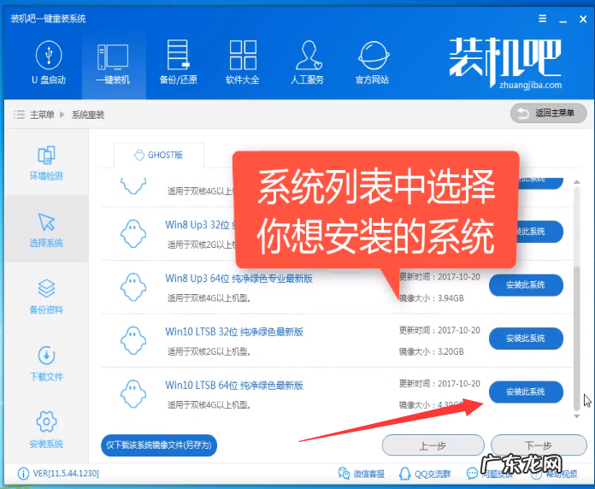Screen dimensions: 595x489
Task: Click the version info icon
Action: pyautogui.click(x=23, y=474)
